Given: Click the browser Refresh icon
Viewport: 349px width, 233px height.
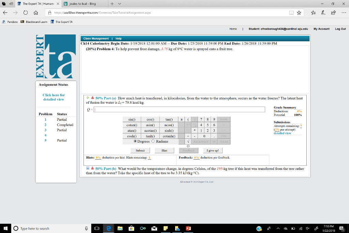Looking at the screenshot, I should coord(26,13).
